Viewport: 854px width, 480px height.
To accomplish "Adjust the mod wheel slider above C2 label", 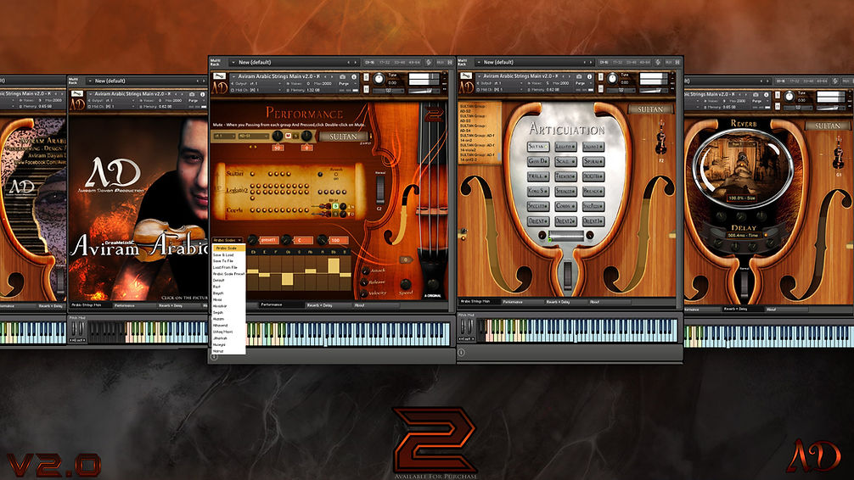I will (x=379, y=190).
